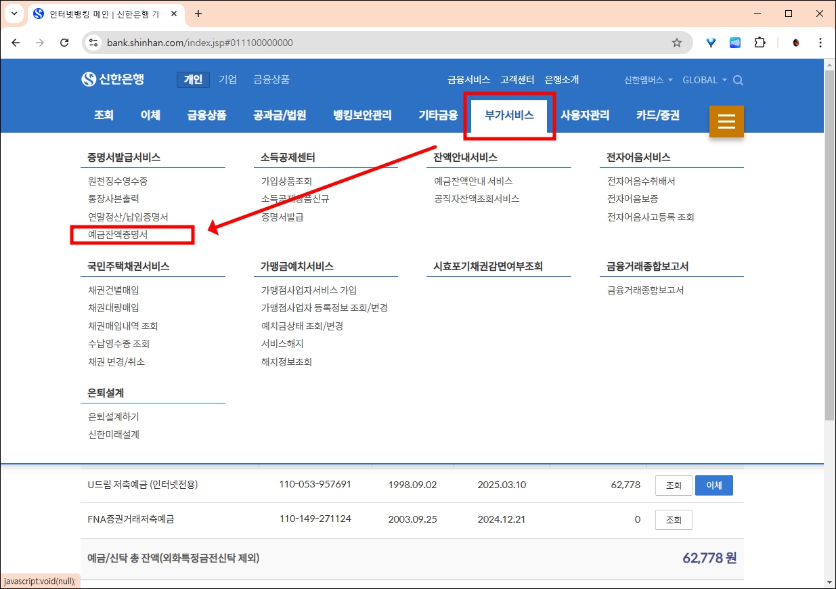Expand the 신한멤버스 dropdown

tap(648, 80)
